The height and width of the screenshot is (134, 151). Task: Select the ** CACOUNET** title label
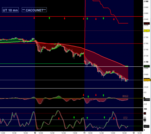point(34,10)
